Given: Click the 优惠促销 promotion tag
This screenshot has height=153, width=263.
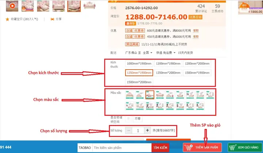Looking at the screenshot, I should tap(195, 17).
